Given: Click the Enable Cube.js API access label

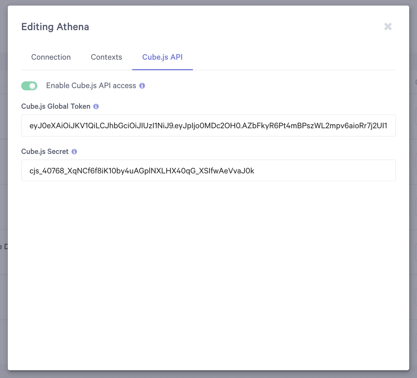Looking at the screenshot, I should tap(91, 86).
